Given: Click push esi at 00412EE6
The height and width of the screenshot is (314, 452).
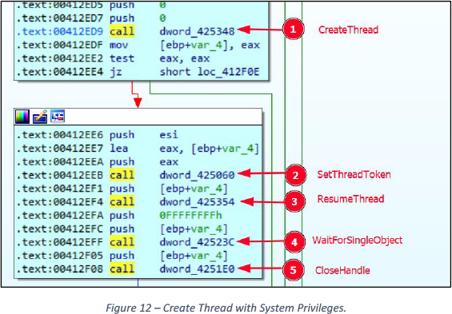Looking at the screenshot, I should [x=97, y=135].
